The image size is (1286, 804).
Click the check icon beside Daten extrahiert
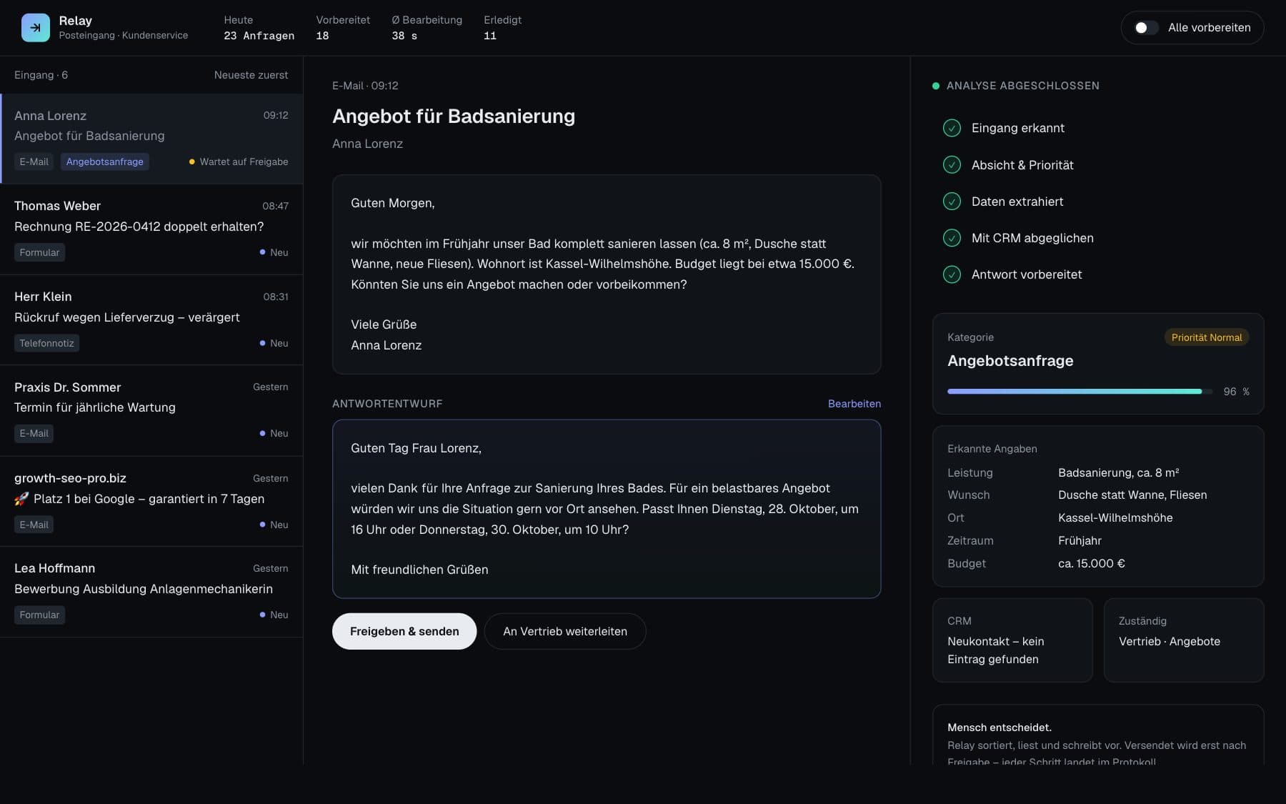point(952,202)
